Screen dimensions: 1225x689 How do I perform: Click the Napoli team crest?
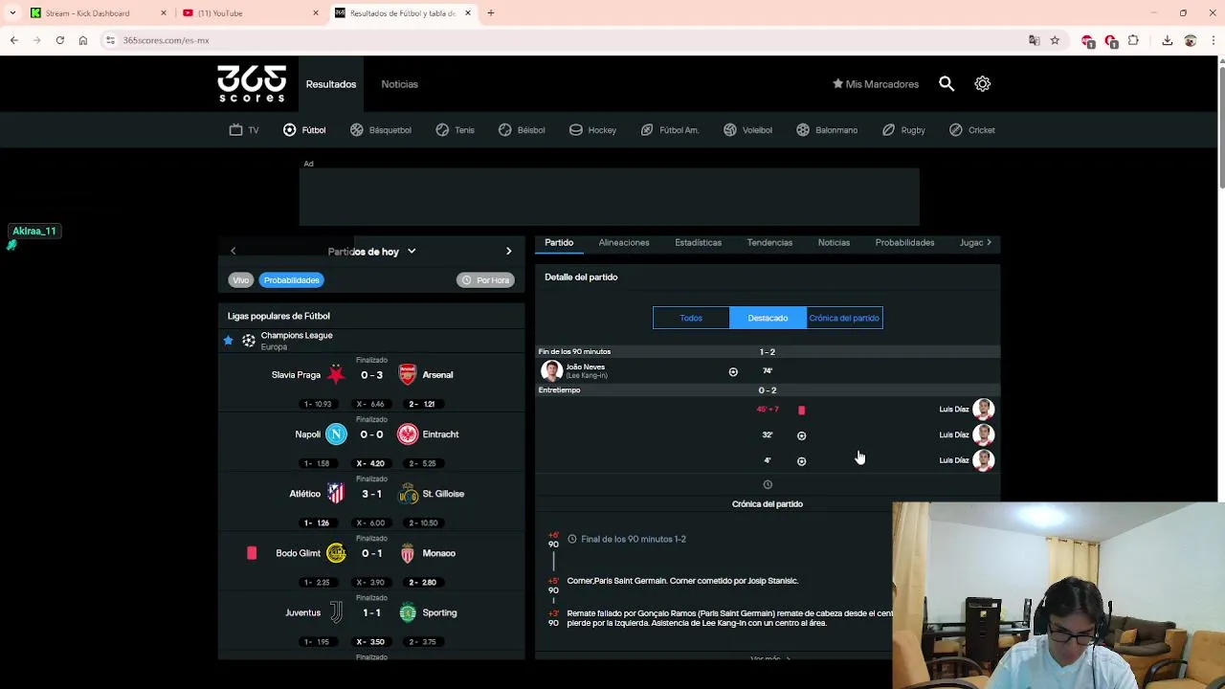pos(336,434)
